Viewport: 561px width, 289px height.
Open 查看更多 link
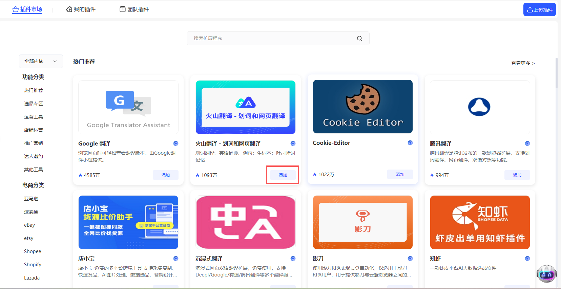[523, 63]
